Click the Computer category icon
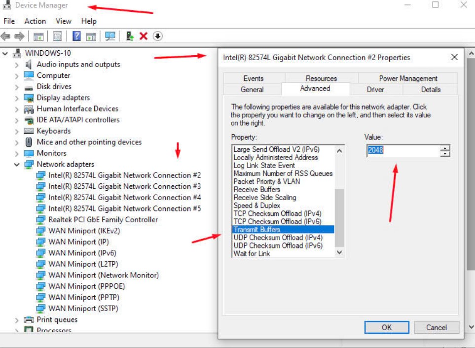Viewport: 475px width, 348px height. (x=29, y=75)
